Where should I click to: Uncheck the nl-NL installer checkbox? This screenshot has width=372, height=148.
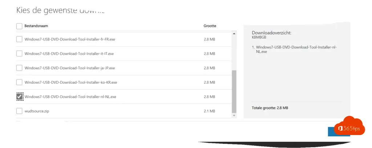pyautogui.click(x=20, y=97)
